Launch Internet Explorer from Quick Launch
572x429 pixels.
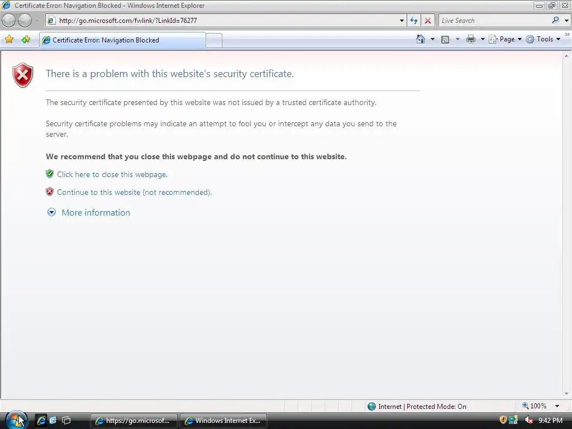click(x=41, y=420)
